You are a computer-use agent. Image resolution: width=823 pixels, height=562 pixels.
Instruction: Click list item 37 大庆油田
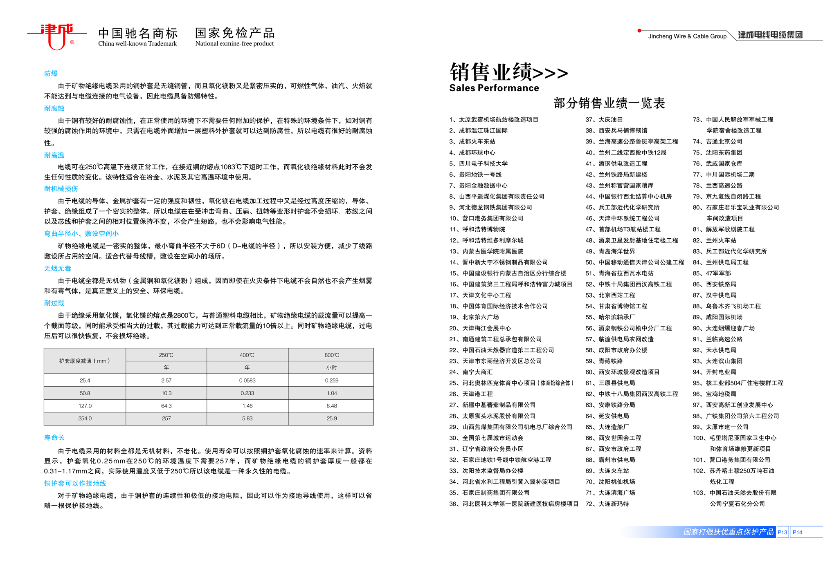604,120
